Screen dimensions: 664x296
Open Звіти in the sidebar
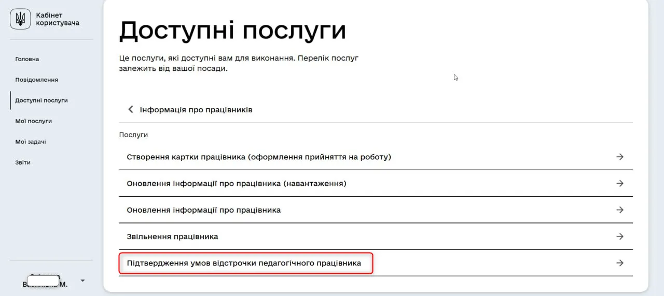point(23,162)
